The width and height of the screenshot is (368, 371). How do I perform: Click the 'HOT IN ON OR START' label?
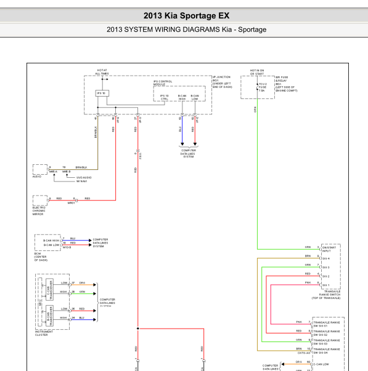(x=257, y=72)
